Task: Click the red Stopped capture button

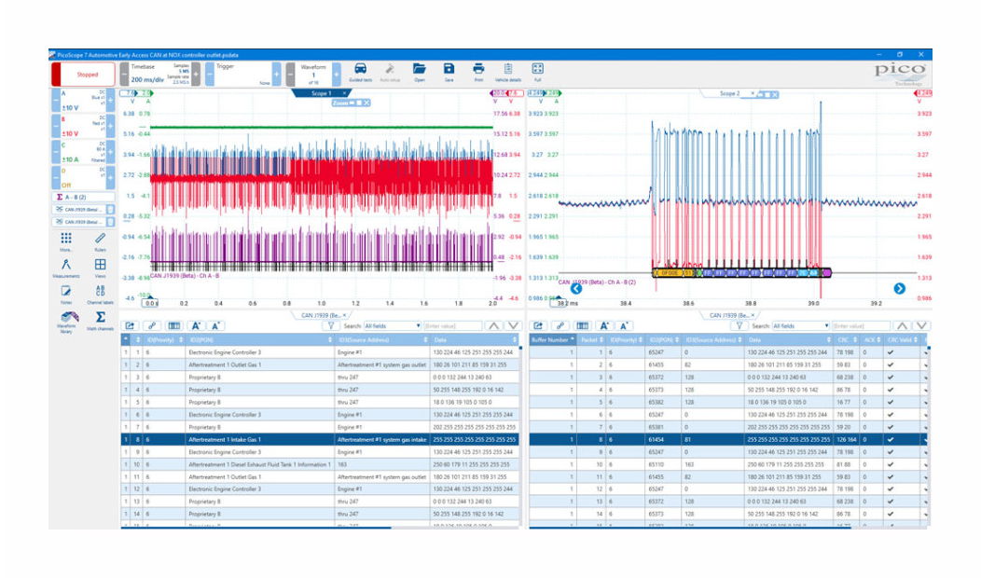Action: click(83, 75)
